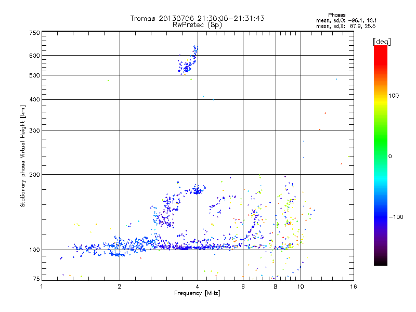Click the 'mean, sd,O: -96.1, 18.1' statistic
Viewport: 416px width, 312px height.
click(x=346, y=20)
